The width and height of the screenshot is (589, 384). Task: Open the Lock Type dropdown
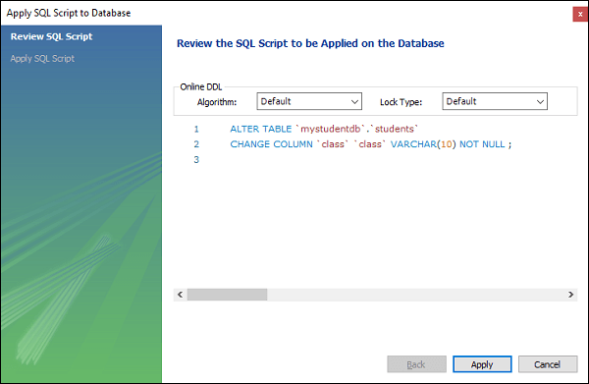coord(495,101)
